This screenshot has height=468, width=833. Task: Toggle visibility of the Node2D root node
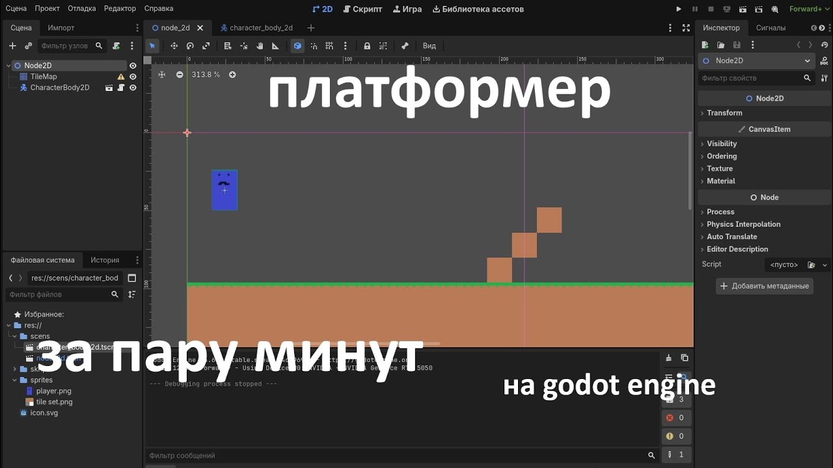[x=133, y=66]
